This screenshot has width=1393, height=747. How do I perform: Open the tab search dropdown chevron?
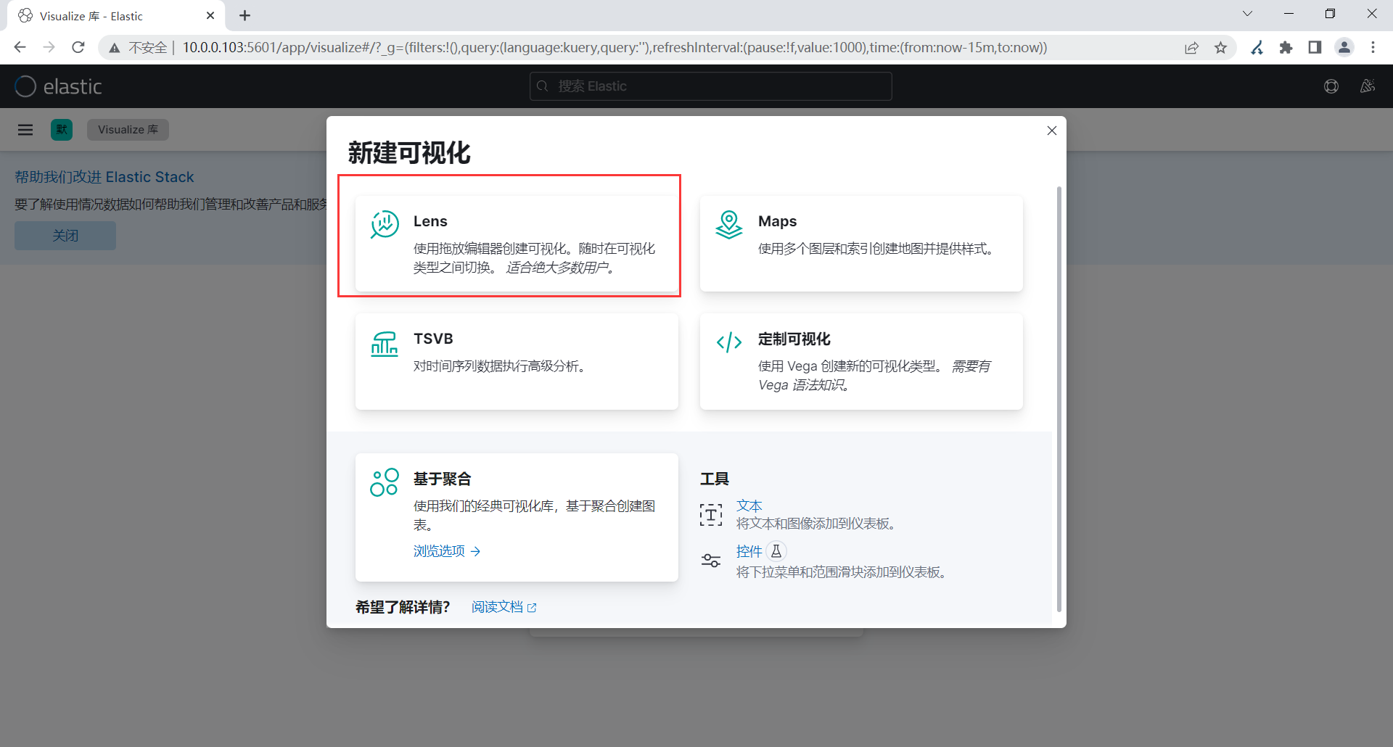[1248, 14]
